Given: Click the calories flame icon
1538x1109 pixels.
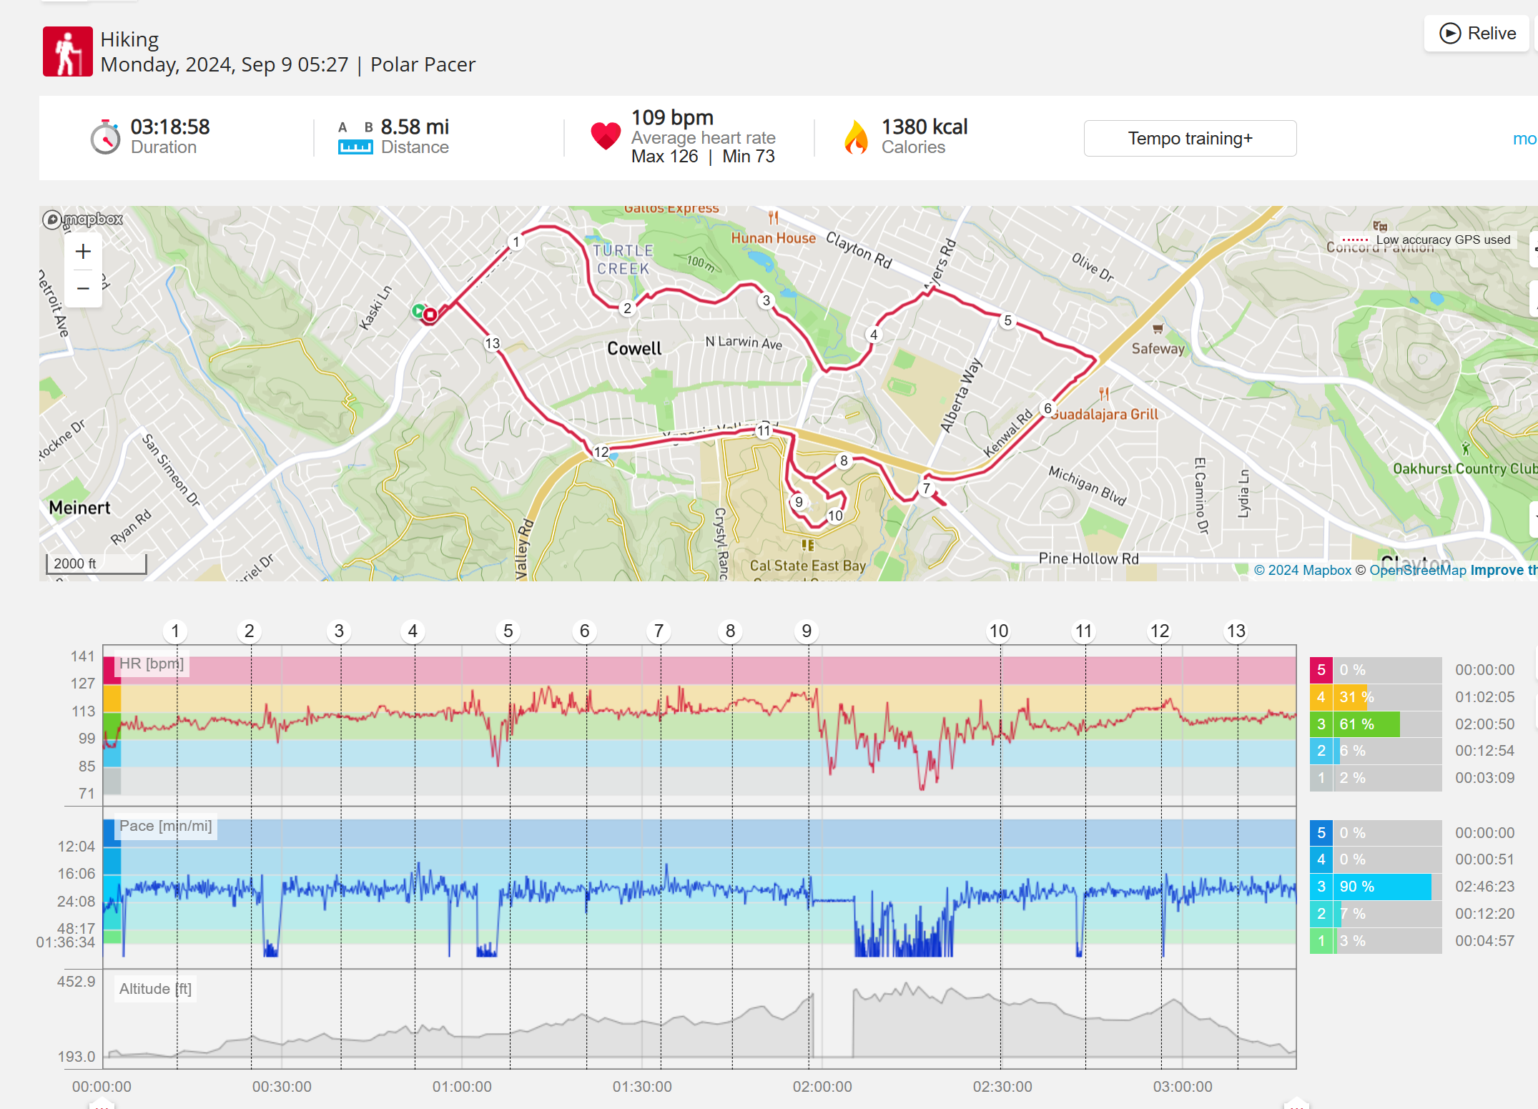Looking at the screenshot, I should click(x=856, y=137).
